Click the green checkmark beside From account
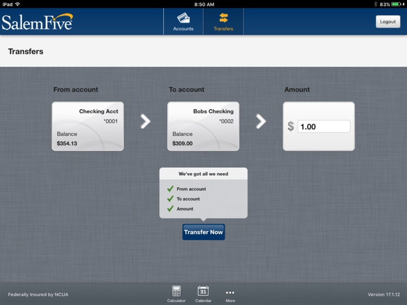The width and height of the screenshot is (407, 305). 170,189
